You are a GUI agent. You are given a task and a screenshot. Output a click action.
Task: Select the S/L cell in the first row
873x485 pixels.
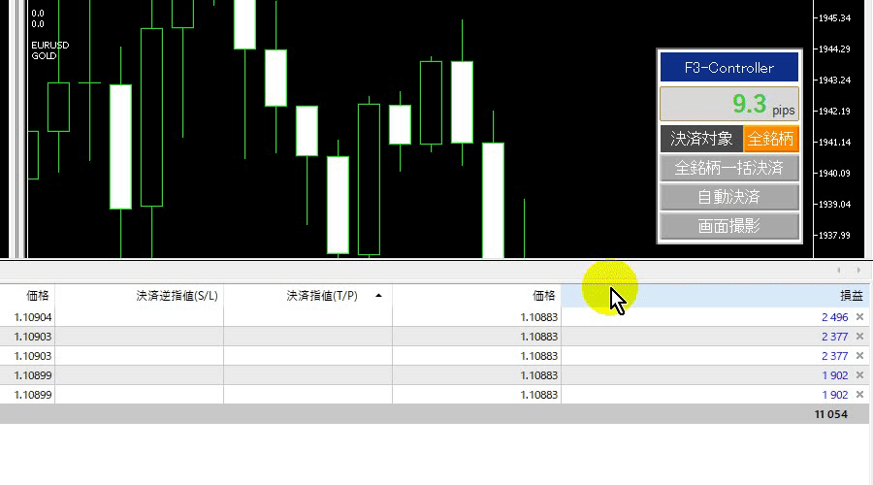(x=139, y=317)
